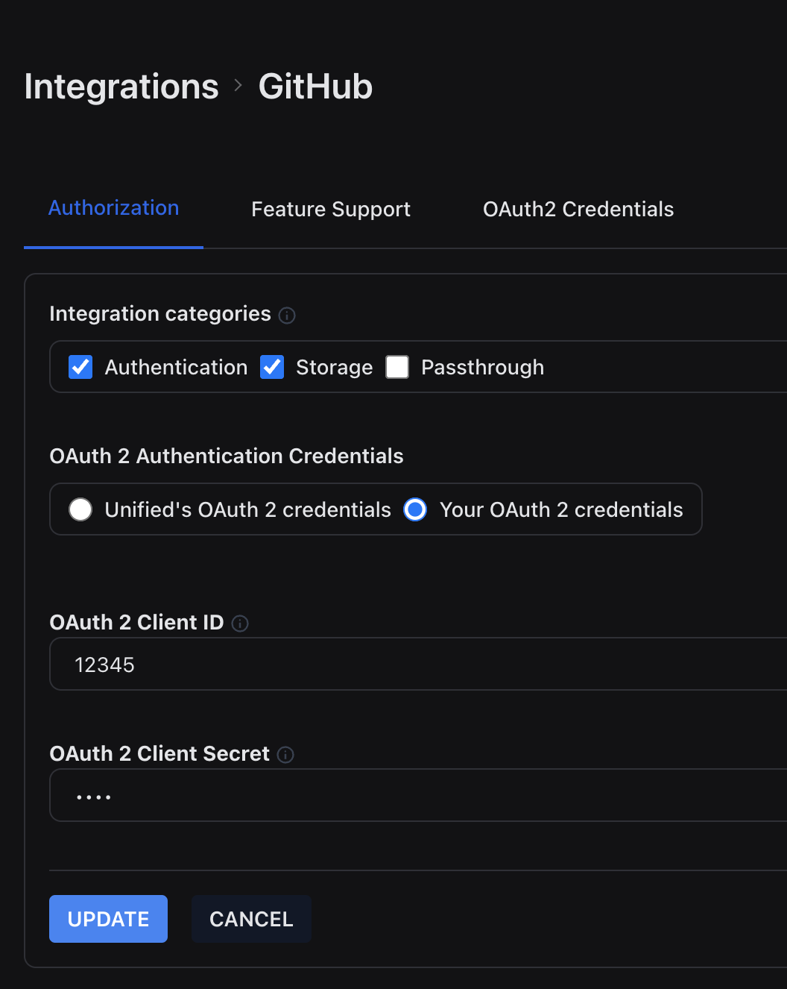Open the OAuth2 Credentials tab

[578, 210]
